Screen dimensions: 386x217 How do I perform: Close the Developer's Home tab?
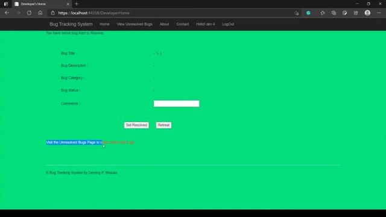(68, 4)
